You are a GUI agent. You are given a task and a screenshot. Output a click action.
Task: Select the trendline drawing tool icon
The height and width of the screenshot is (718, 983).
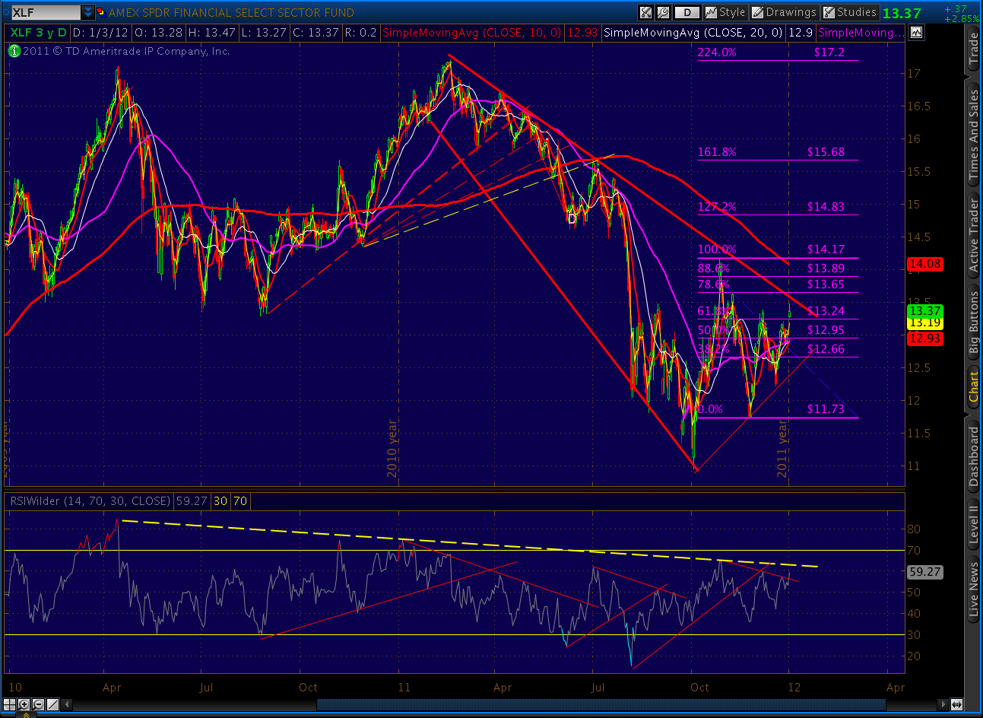tap(52, 704)
